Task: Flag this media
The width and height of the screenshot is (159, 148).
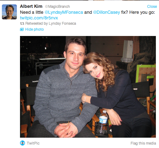Action: (143, 143)
